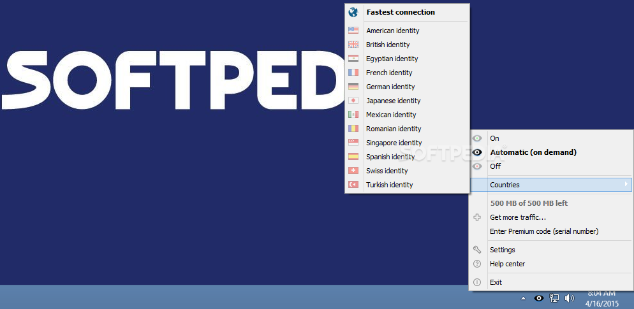Screen dimensions: 634x309
Task: Click the 500 MB of 500 MB left text
Action: (x=529, y=203)
